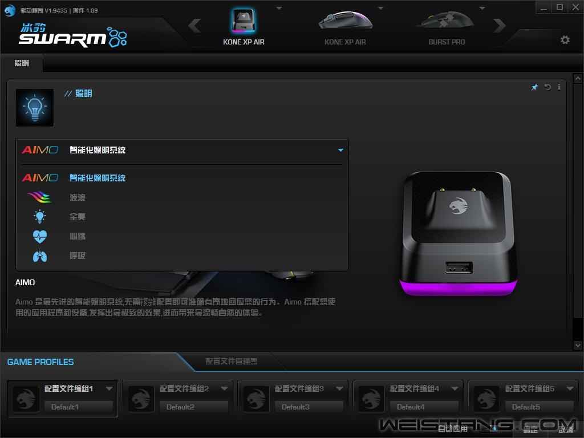Open the dropdown arrow beside BURST PRO

(x=482, y=8)
